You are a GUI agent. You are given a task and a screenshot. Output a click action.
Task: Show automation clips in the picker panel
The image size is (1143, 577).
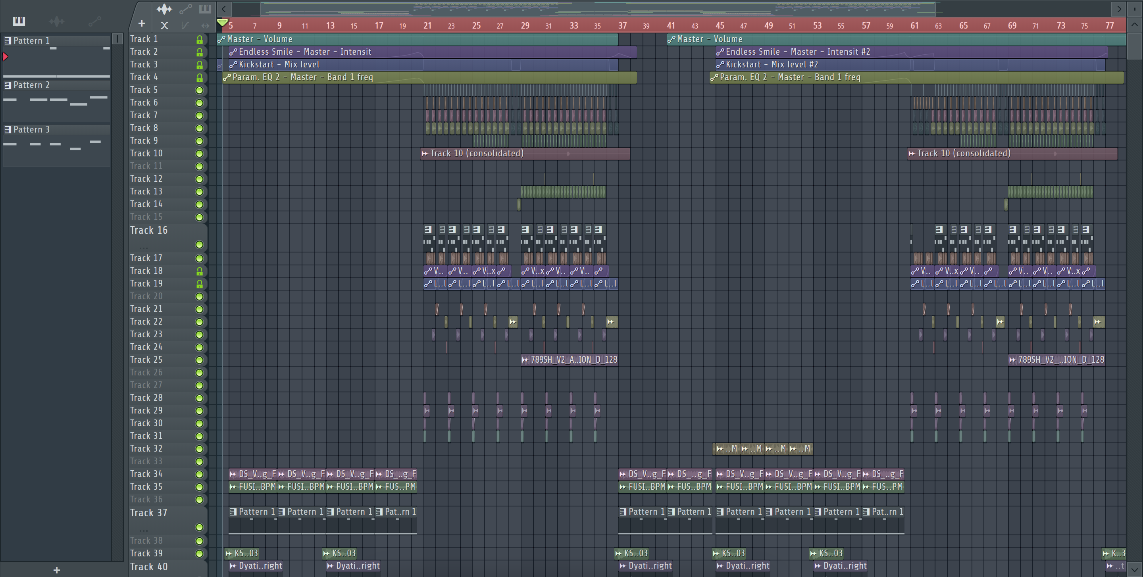[x=94, y=21]
